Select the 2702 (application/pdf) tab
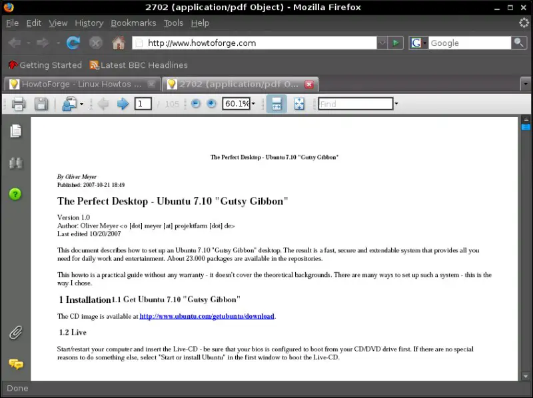The height and width of the screenshot is (398, 533). tap(240, 85)
